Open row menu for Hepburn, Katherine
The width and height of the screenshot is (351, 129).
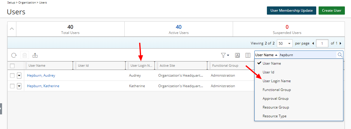pyautogui.click(x=19, y=86)
